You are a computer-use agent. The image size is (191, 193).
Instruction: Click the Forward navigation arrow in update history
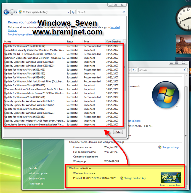tap(12, 12)
